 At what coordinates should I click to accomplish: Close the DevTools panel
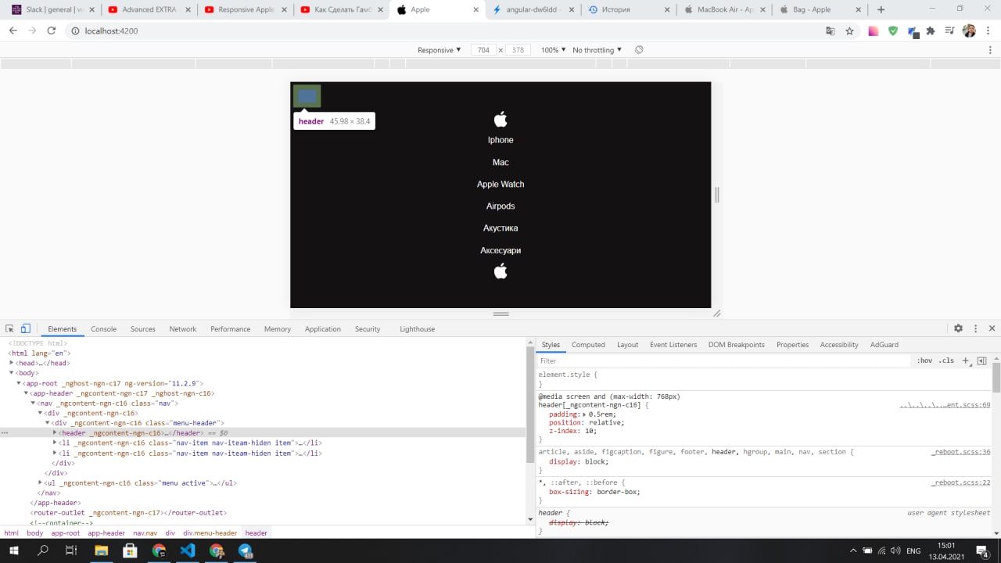point(992,328)
